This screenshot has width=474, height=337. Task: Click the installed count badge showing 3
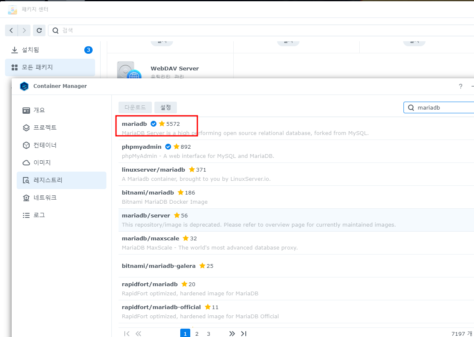click(x=88, y=50)
